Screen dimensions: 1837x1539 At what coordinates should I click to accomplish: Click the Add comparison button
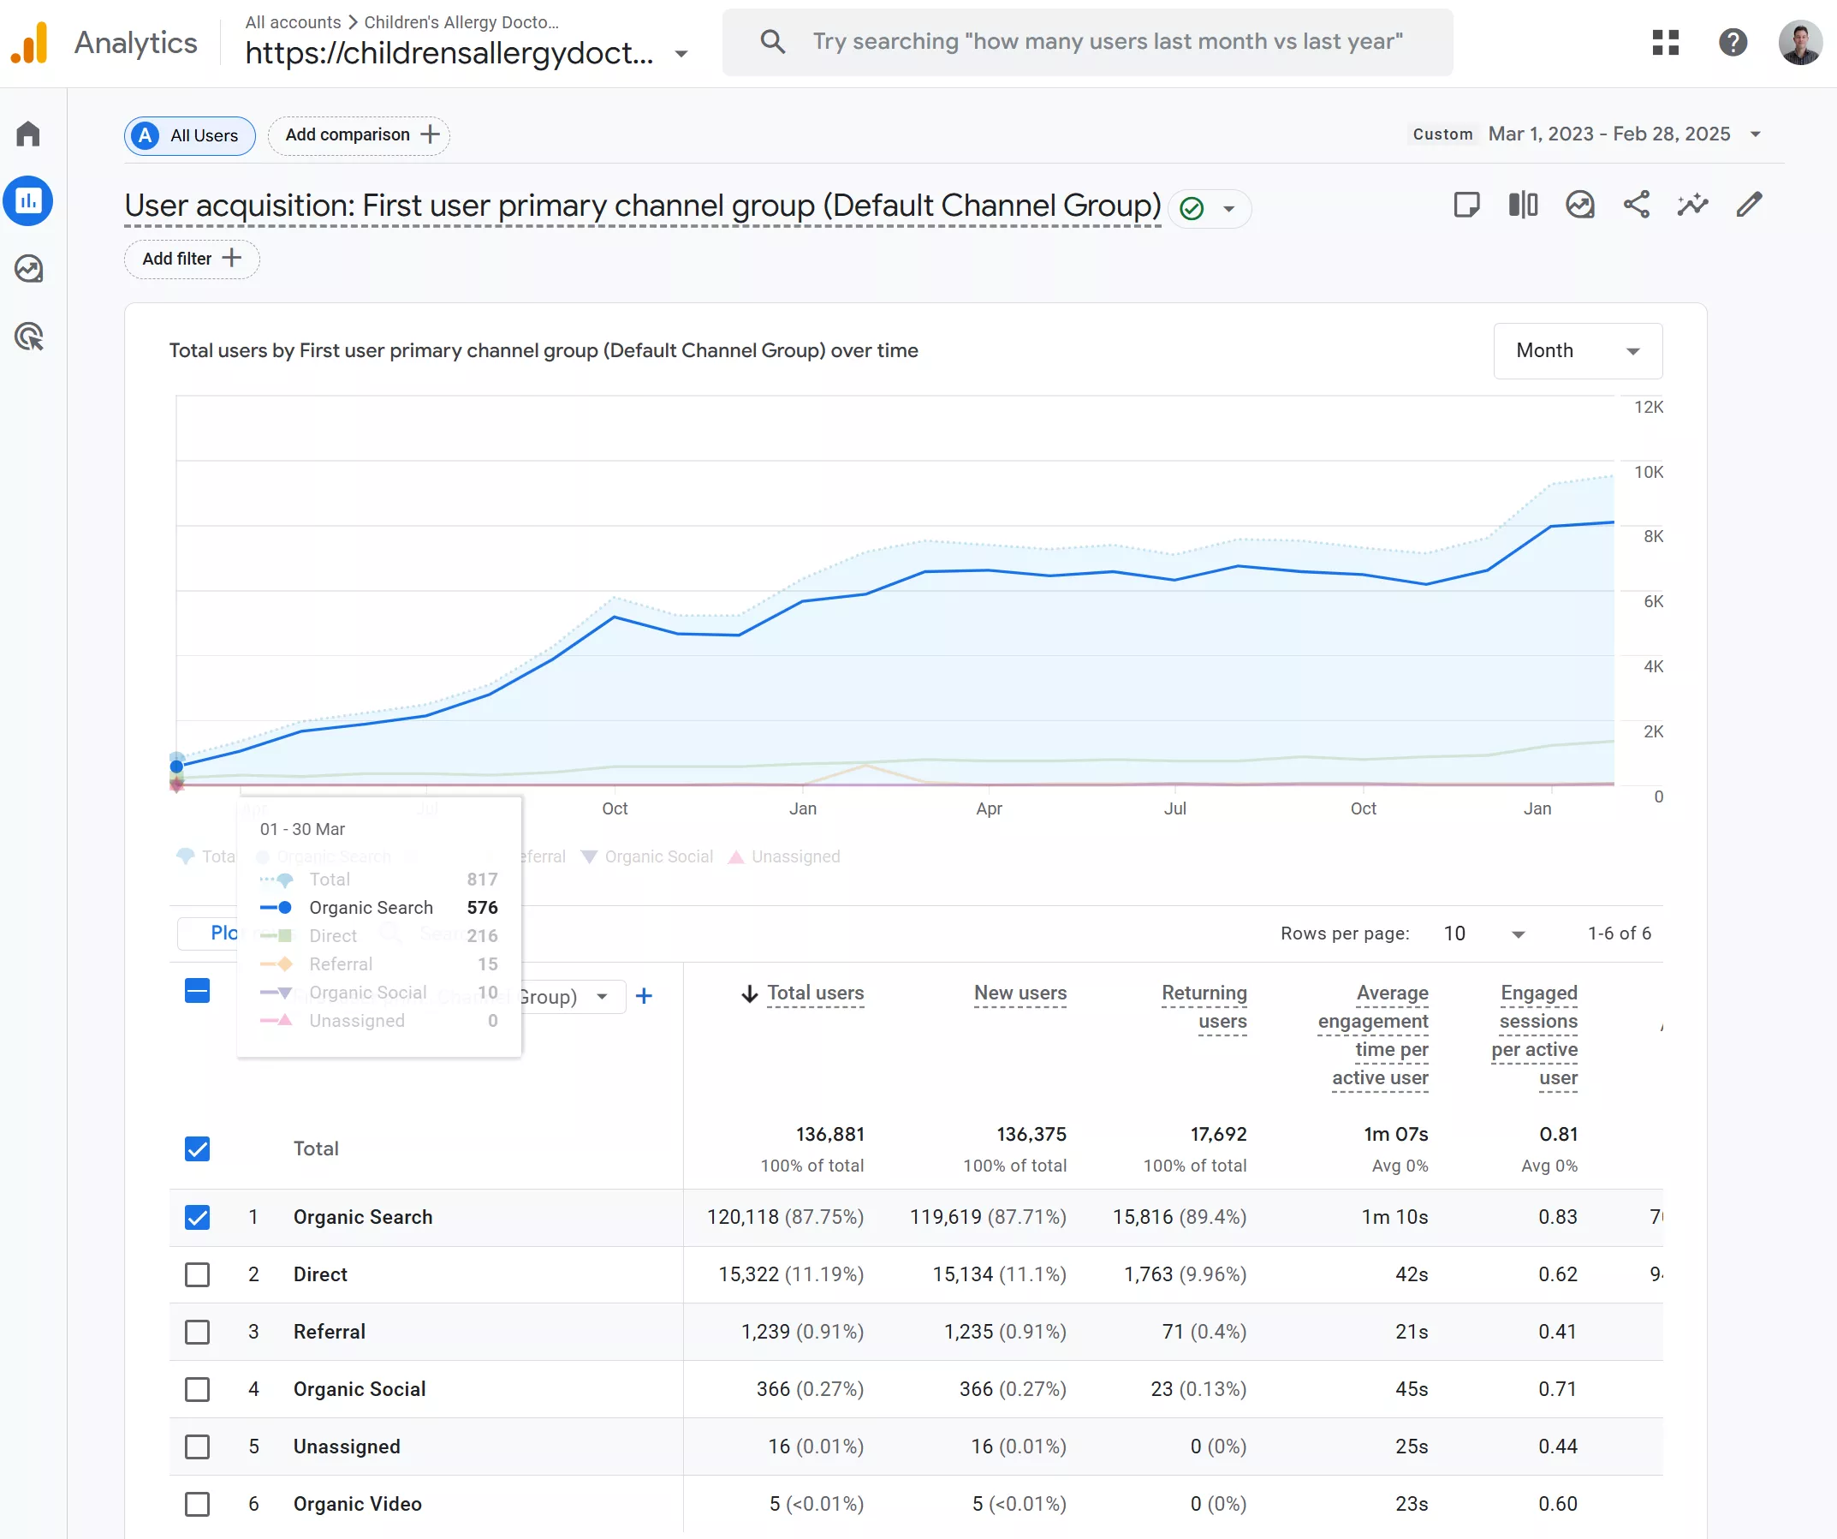[359, 134]
